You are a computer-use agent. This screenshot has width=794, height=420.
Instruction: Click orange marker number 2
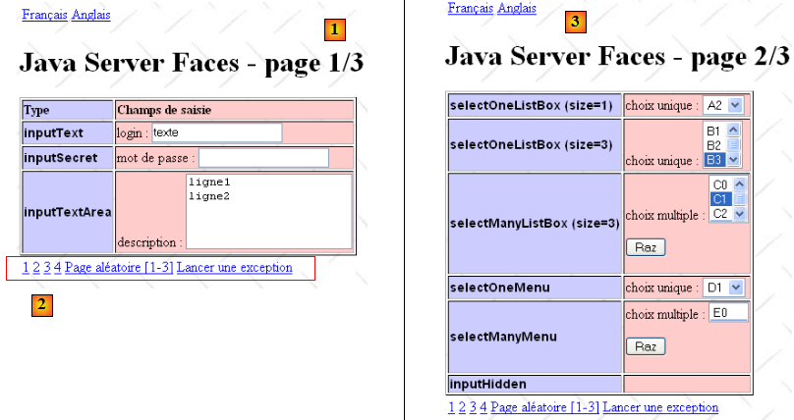click(40, 305)
